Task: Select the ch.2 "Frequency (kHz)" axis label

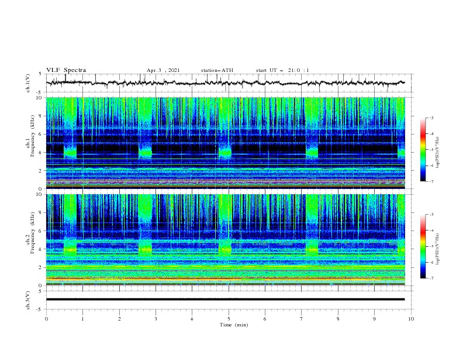Action: tap(33, 233)
